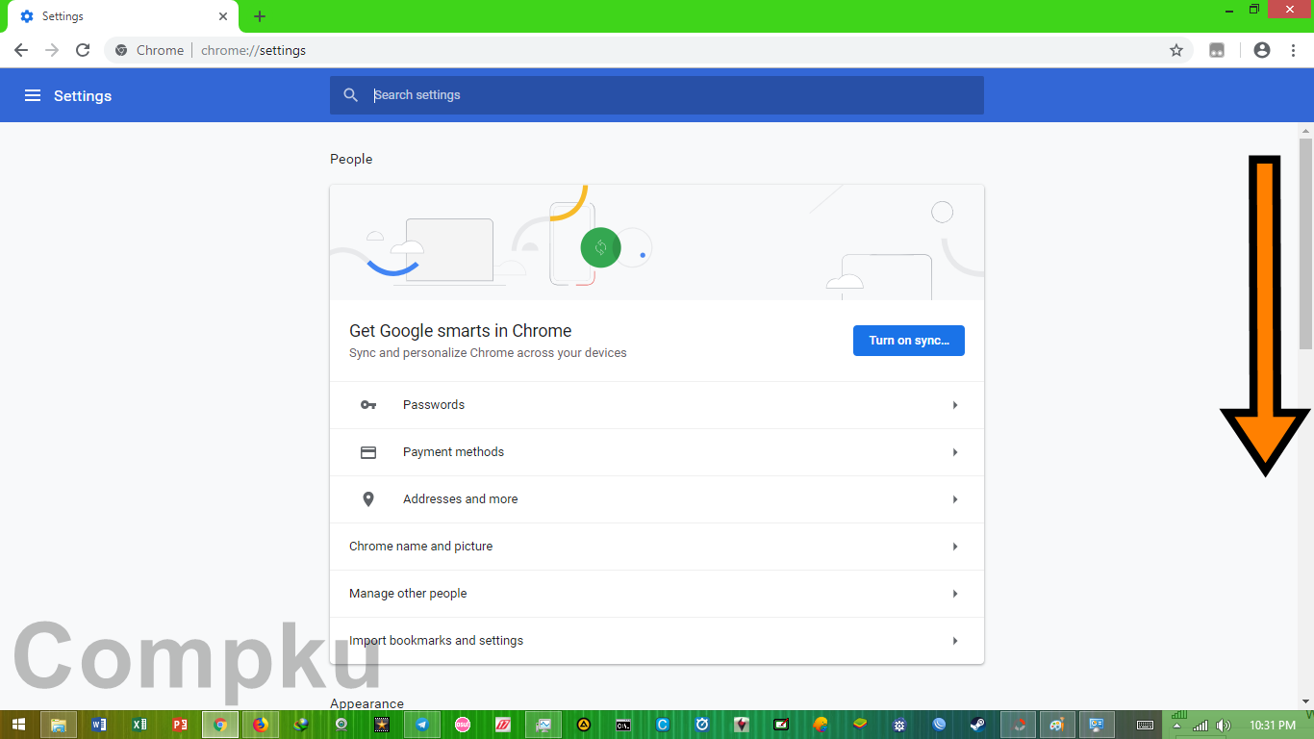Expand the Passwords row arrow
The width and height of the screenshot is (1314, 739).
955,405
